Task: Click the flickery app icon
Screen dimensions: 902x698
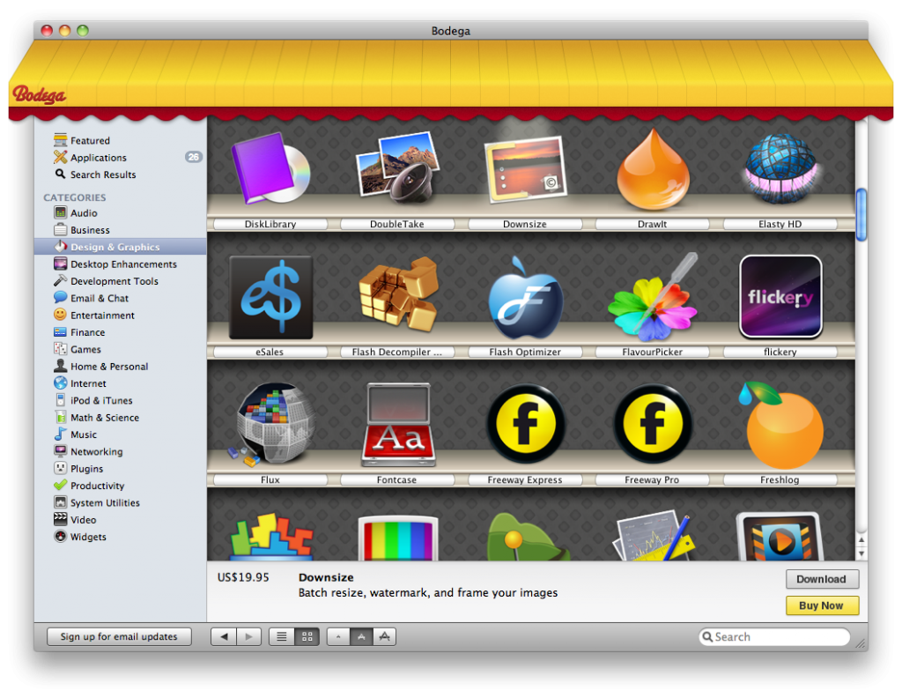Action: [780, 296]
